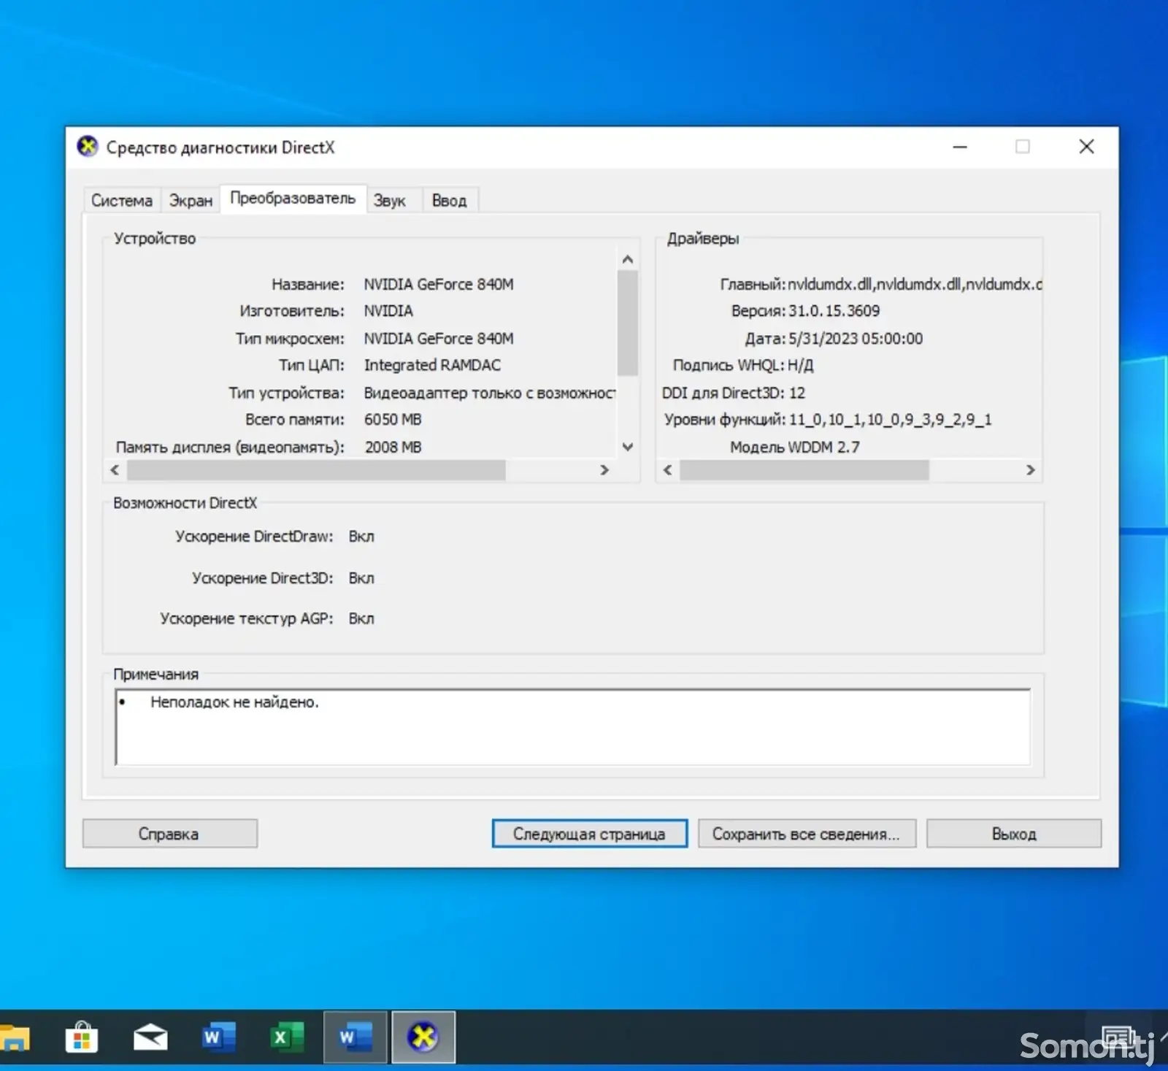
Task: Click the Справка button
Action: tap(169, 834)
